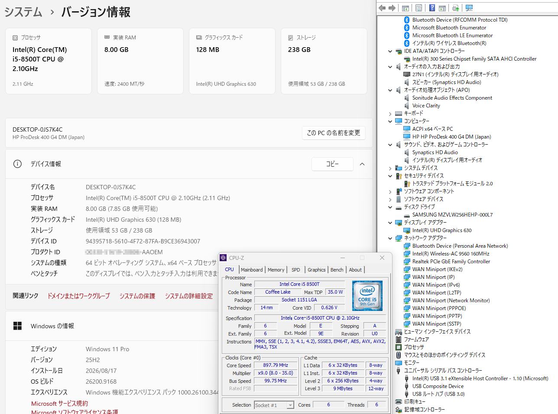The height and width of the screenshot is (414, 558).
Task: Select USB ルート ハブ (USB 3.0) device
Action: [x=438, y=394]
